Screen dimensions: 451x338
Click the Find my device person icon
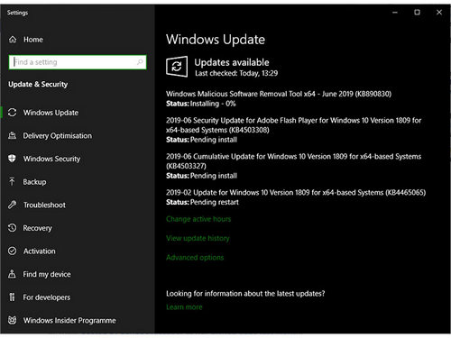point(12,274)
